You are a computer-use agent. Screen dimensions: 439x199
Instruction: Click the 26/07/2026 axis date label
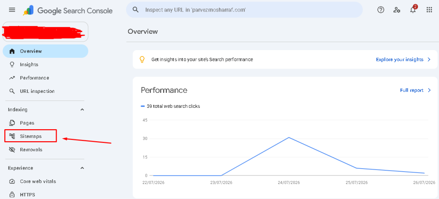[424, 183]
